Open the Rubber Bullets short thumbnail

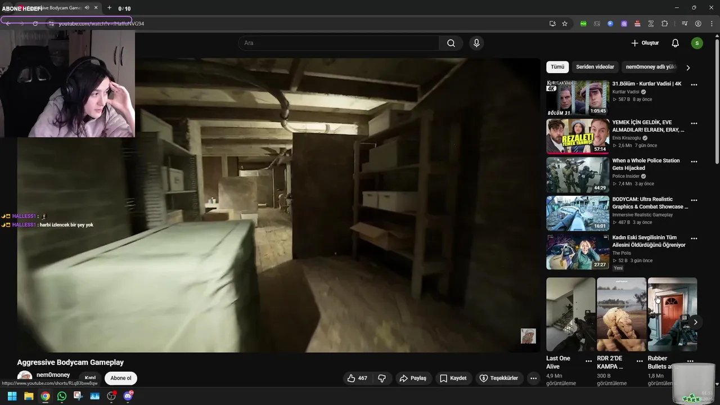click(672, 314)
